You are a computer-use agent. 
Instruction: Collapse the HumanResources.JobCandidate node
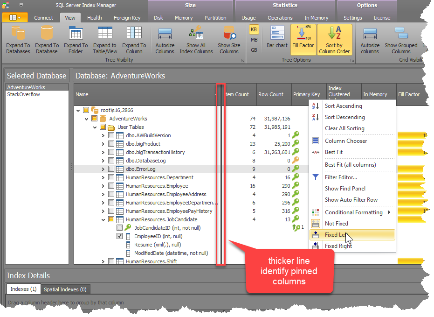click(103, 219)
